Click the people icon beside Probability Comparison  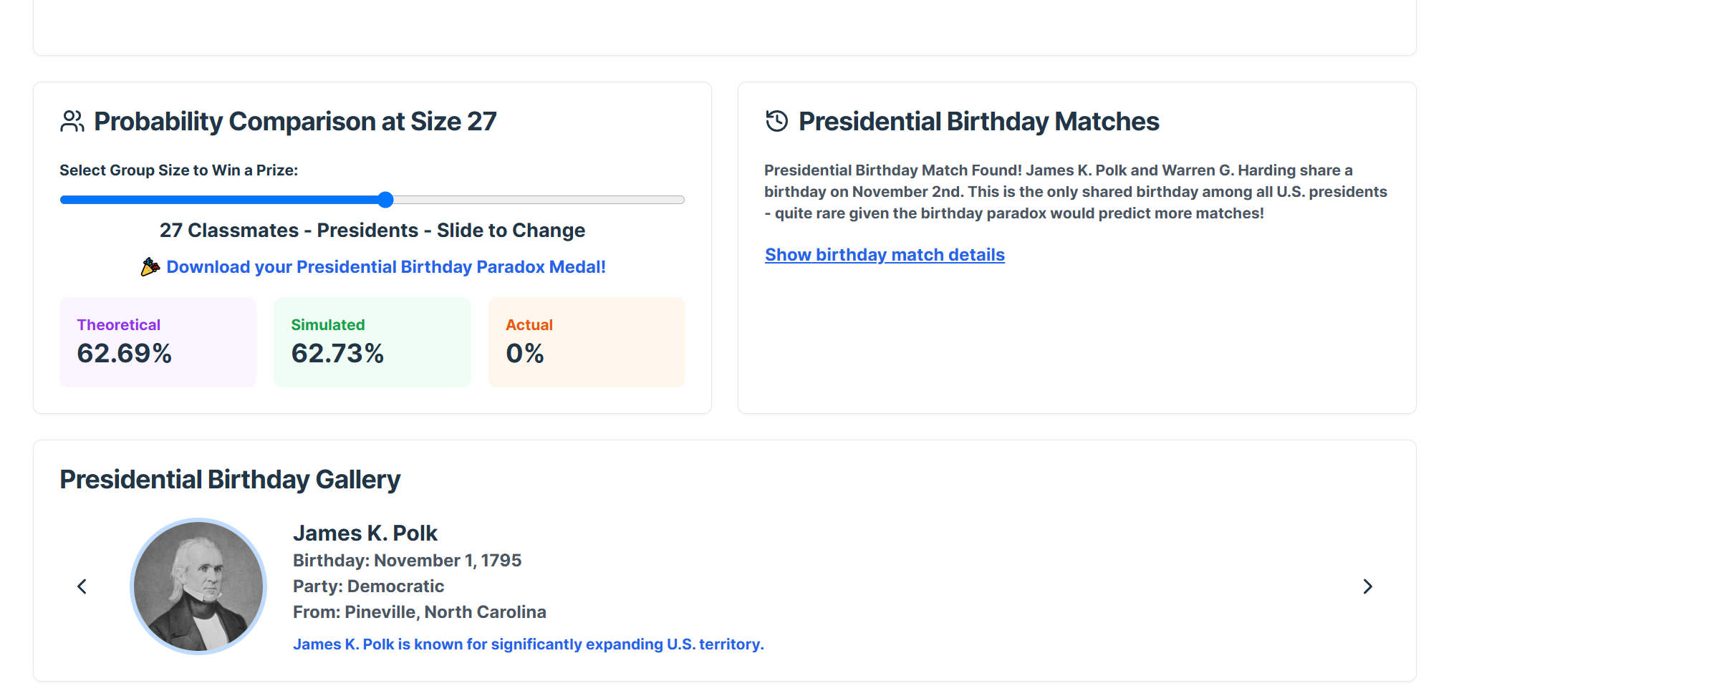(x=72, y=121)
